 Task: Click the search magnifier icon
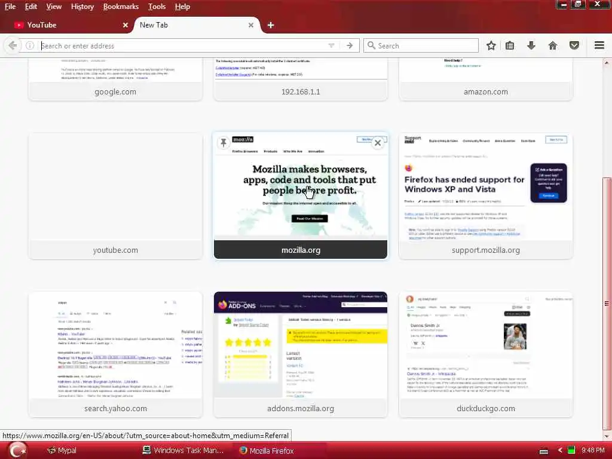coord(372,45)
